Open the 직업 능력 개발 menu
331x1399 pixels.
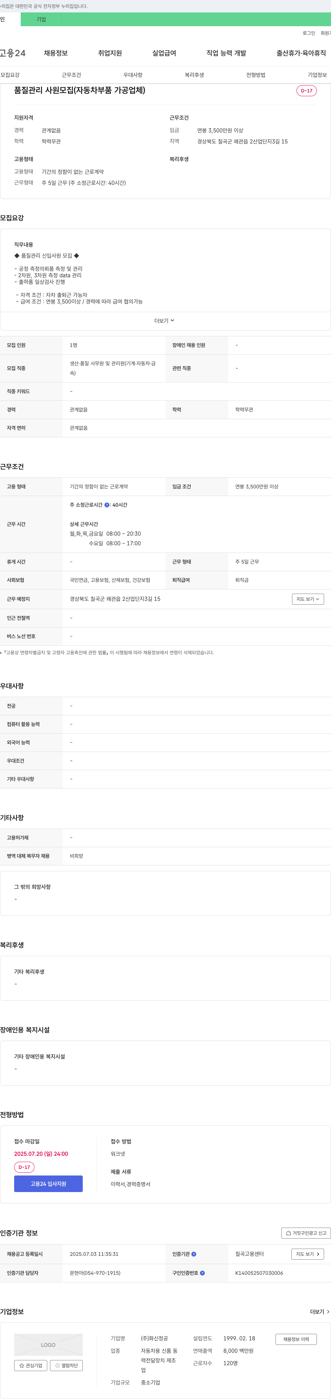pos(226,53)
